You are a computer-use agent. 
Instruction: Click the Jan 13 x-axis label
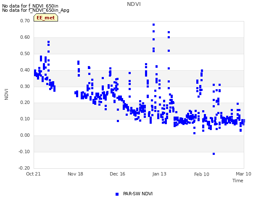[159, 174]
